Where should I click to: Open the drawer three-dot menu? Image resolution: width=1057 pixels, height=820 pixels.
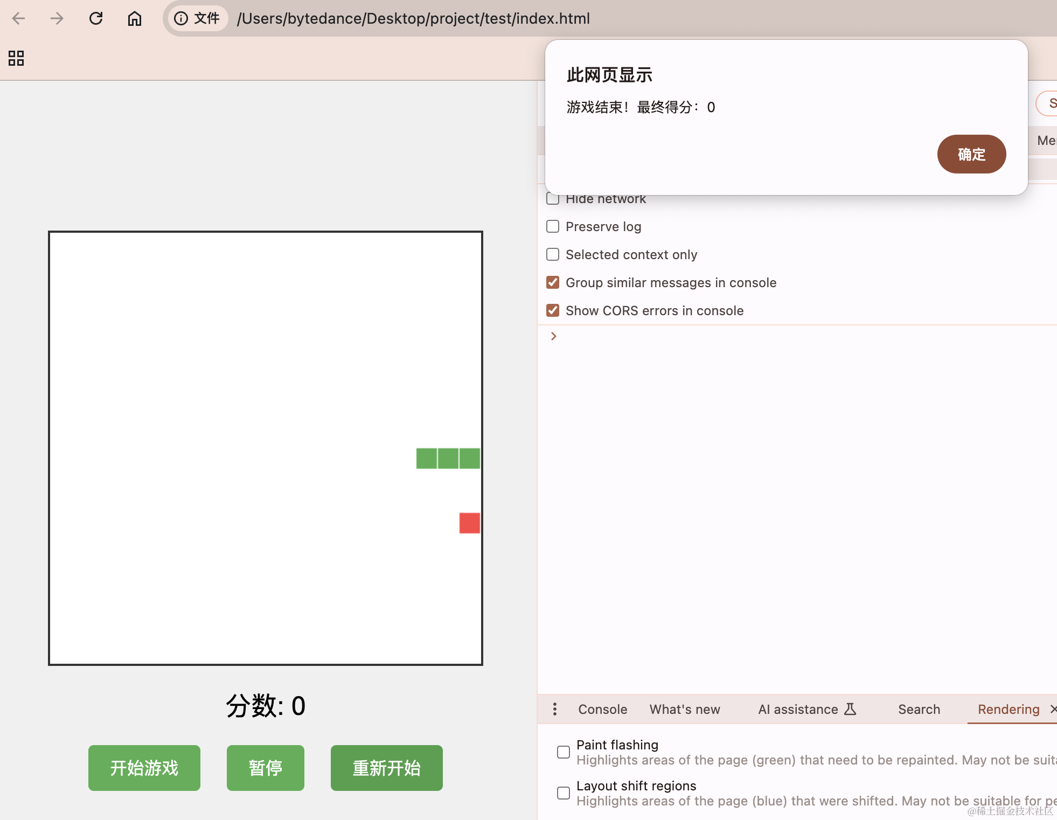pyautogui.click(x=555, y=709)
